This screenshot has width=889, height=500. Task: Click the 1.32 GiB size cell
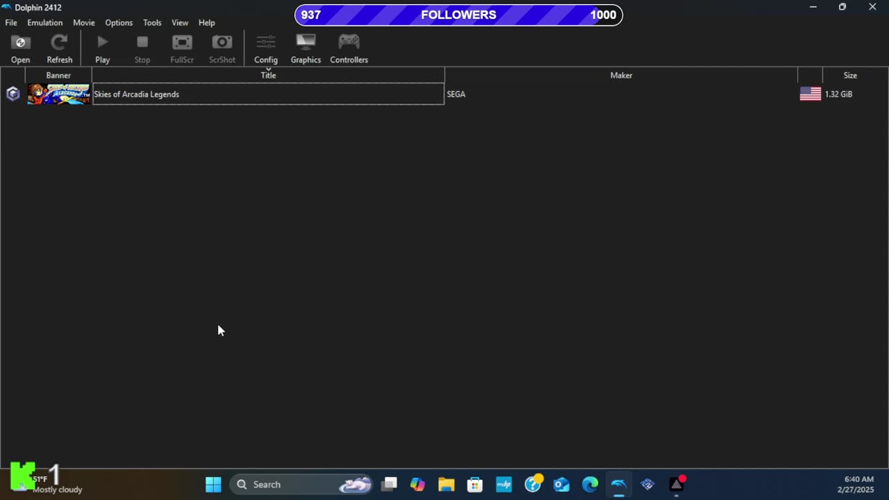tap(838, 94)
